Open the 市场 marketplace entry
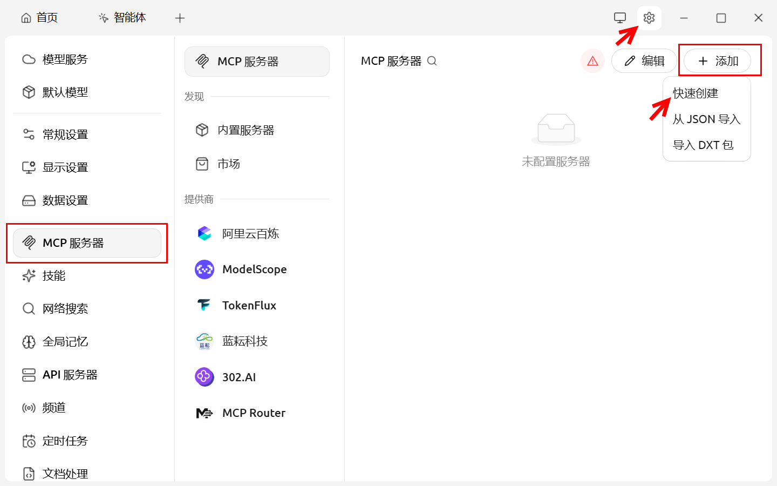Image resolution: width=777 pixels, height=486 pixels. pos(228,164)
